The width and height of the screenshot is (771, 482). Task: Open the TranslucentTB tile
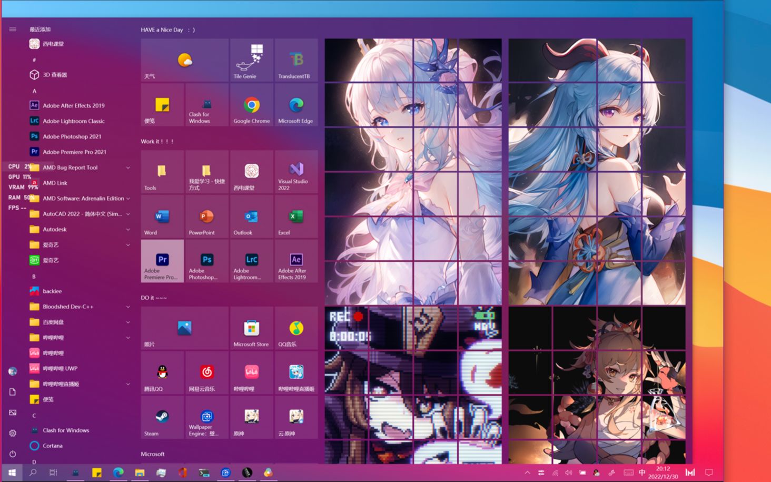(296, 60)
